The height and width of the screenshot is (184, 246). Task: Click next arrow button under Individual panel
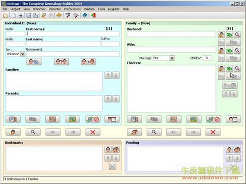(x=73, y=132)
